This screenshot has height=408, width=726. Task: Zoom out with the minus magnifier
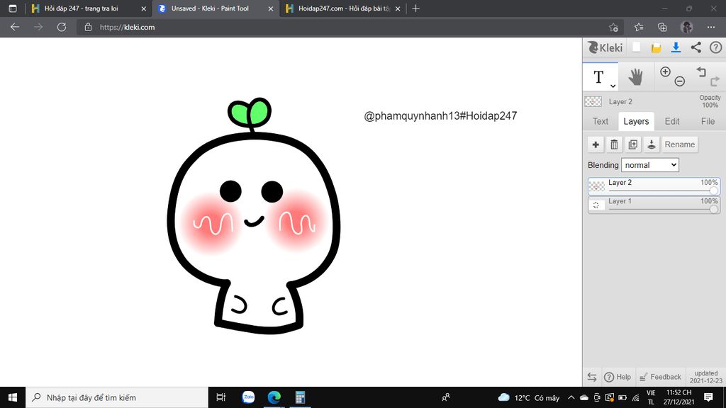tap(680, 81)
